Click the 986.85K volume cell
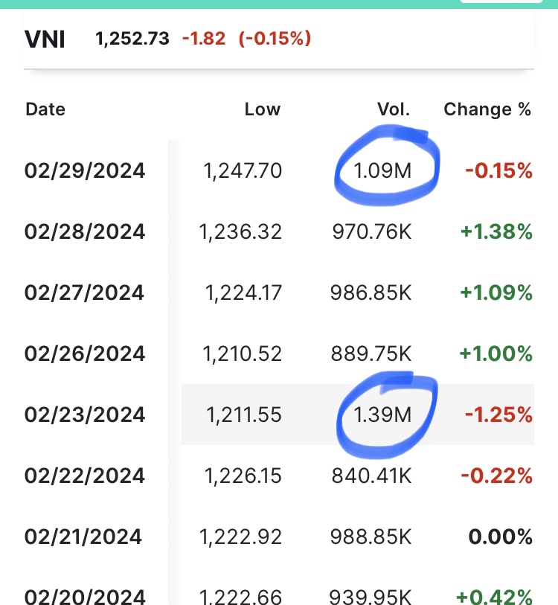The image size is (558, 605). coord(371,293)
